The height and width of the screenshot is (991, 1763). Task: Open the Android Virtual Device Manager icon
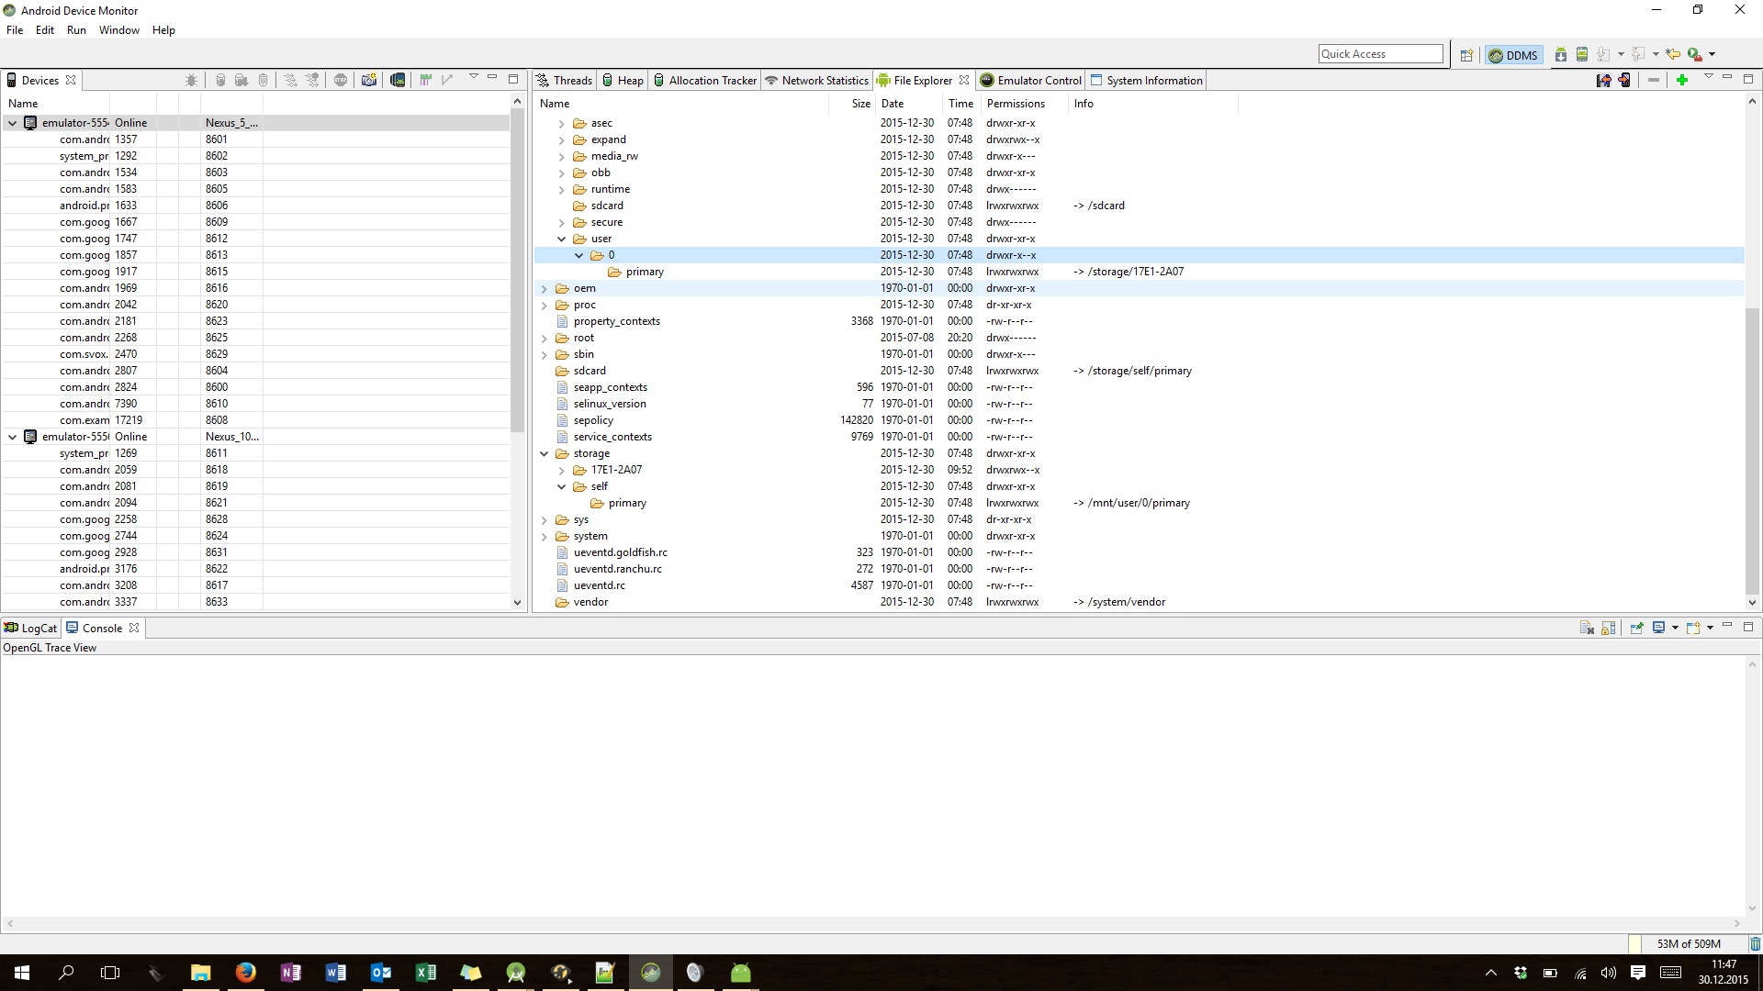tap(1581, 54)
